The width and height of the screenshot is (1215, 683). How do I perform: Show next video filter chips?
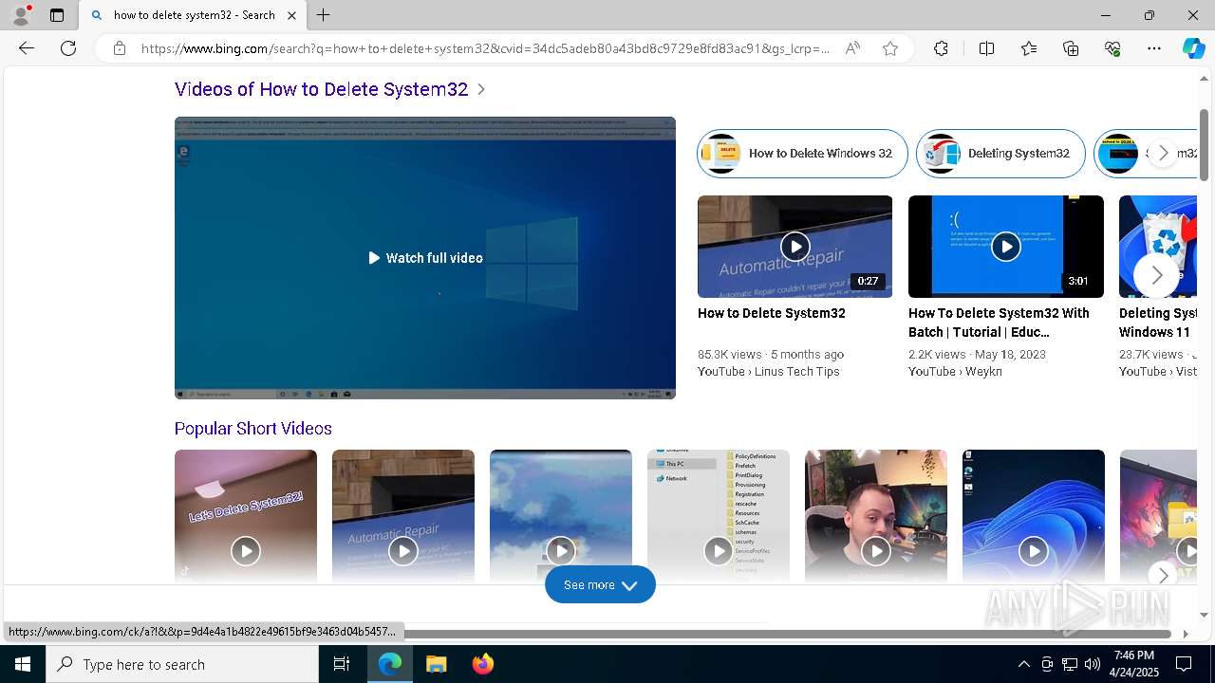point(1163,154)
